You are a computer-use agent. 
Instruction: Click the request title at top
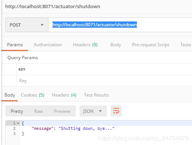coord(53,6)
